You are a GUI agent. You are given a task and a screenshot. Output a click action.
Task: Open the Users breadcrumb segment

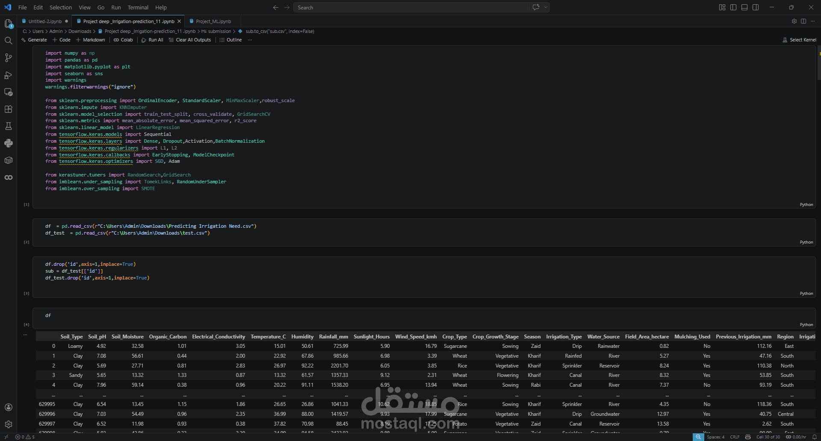tap(38, 31)
